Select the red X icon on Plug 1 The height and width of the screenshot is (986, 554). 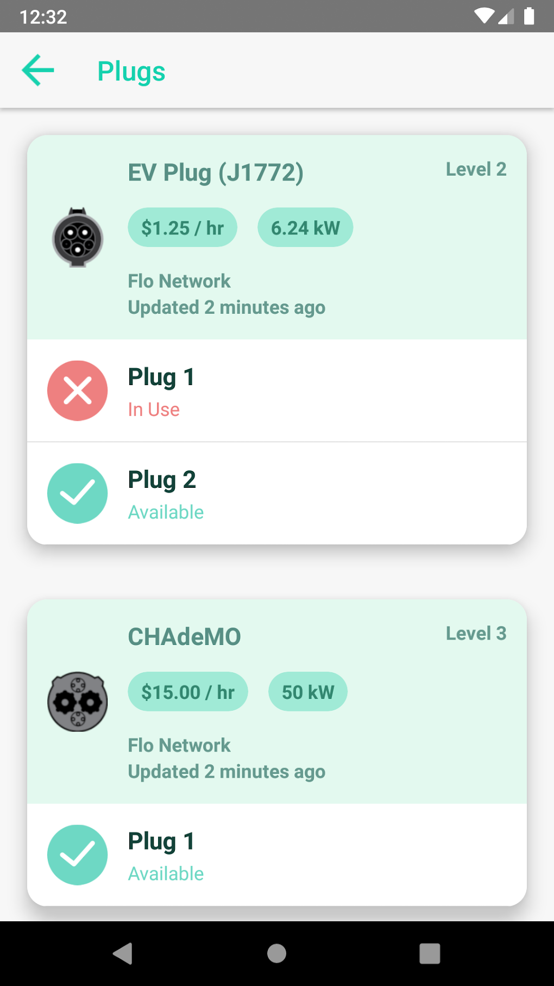[77, 390]
